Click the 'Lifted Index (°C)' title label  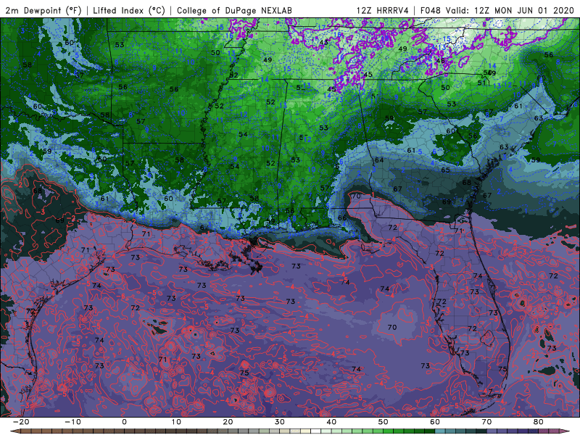point(129,10)
